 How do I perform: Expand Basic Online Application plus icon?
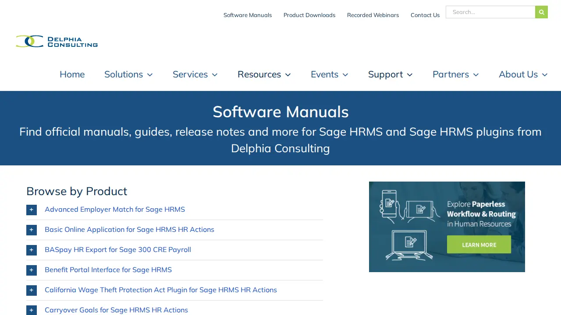pyautogui.click(x=32, y=230)
